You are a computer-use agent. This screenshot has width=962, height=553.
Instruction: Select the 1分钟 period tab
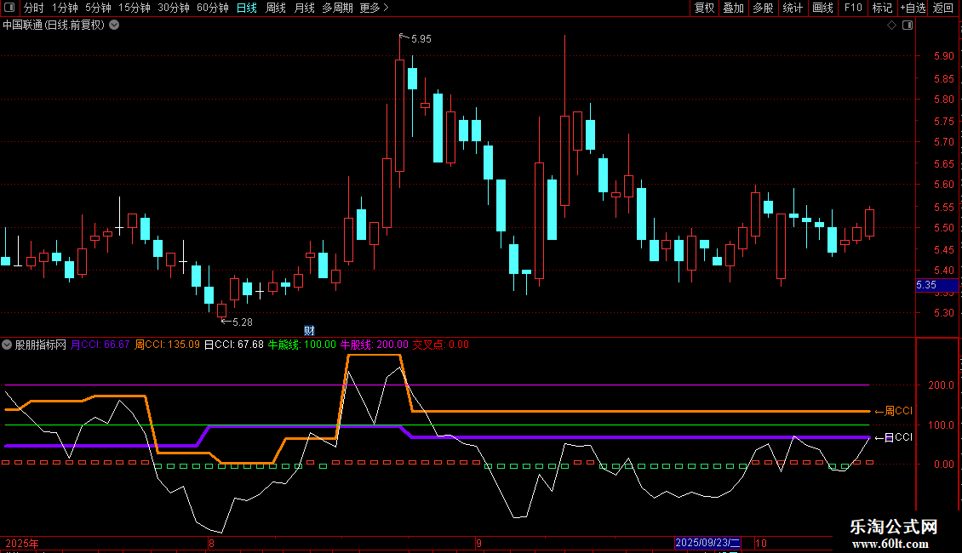click(65, 8)
